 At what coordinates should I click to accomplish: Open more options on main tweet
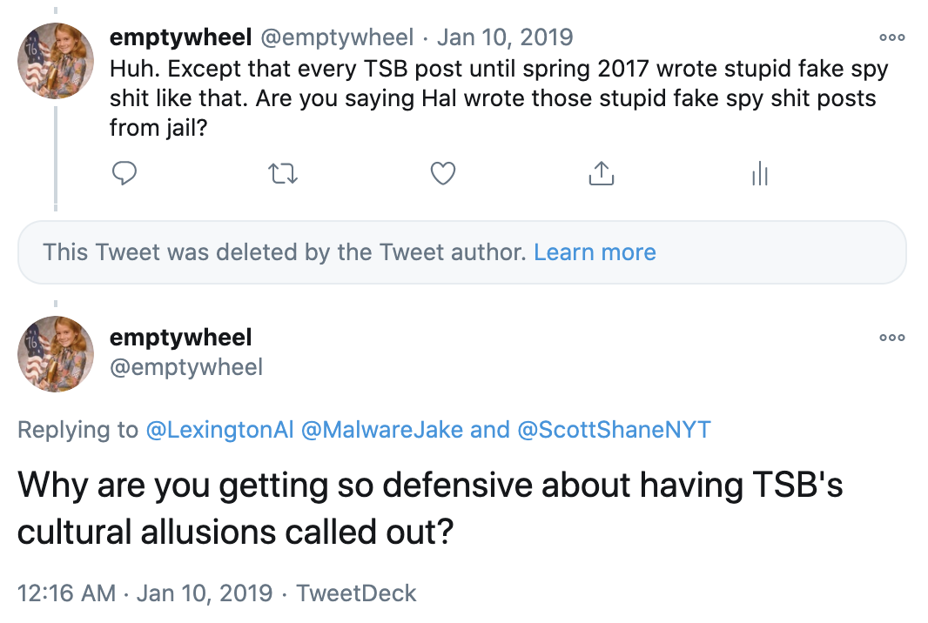click(891, 338)
